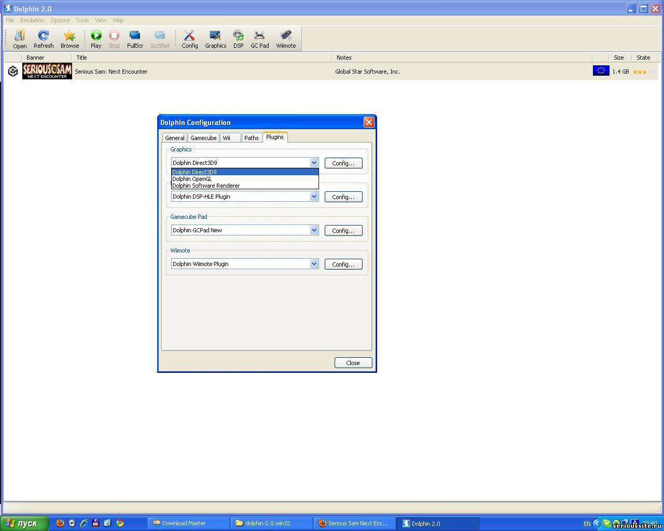Click the European flag region icon
The image size is (664, 531).
(601, 71)
